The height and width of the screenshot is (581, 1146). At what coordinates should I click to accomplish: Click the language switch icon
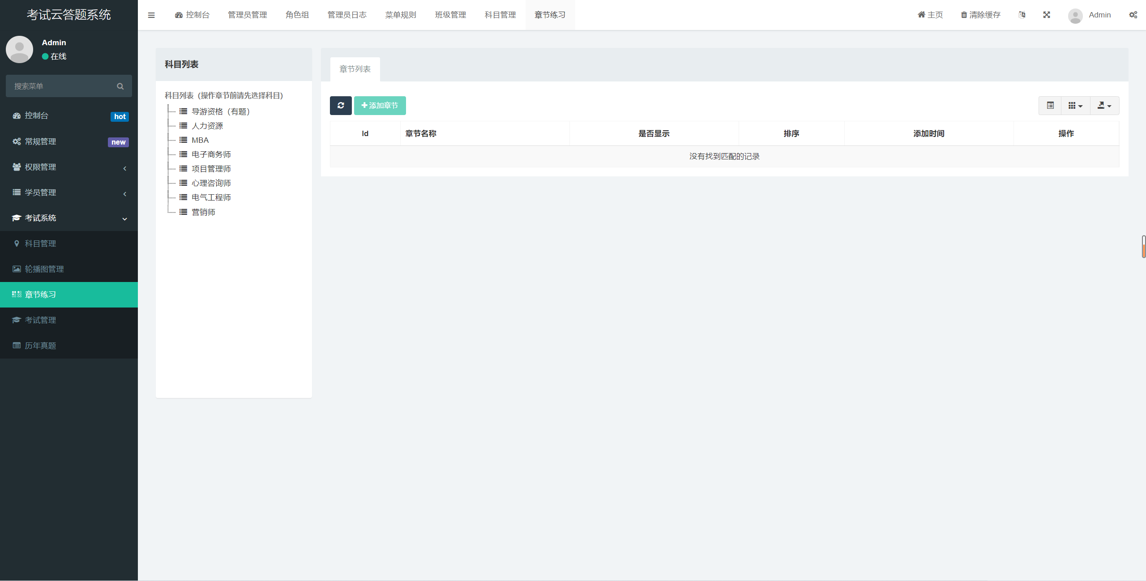pos(1022,15)
